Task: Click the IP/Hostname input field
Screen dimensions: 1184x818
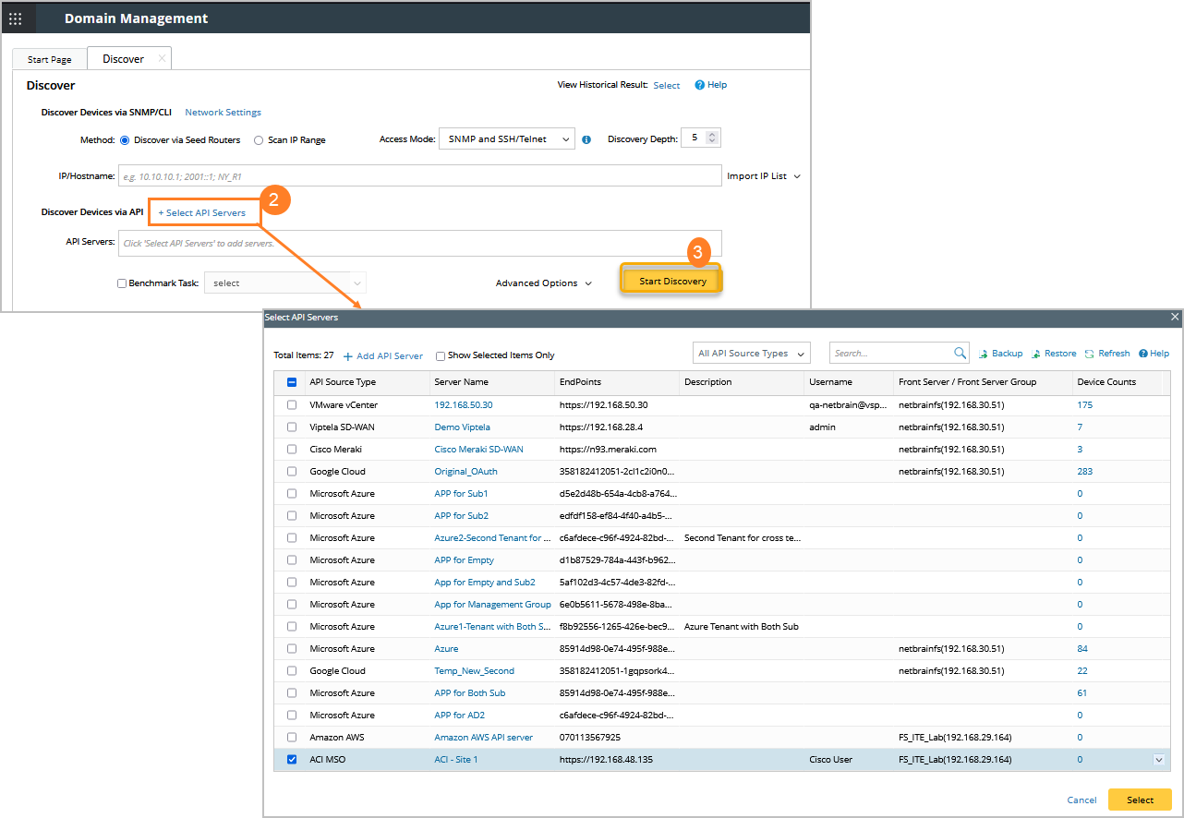Action: coord(419,175)
